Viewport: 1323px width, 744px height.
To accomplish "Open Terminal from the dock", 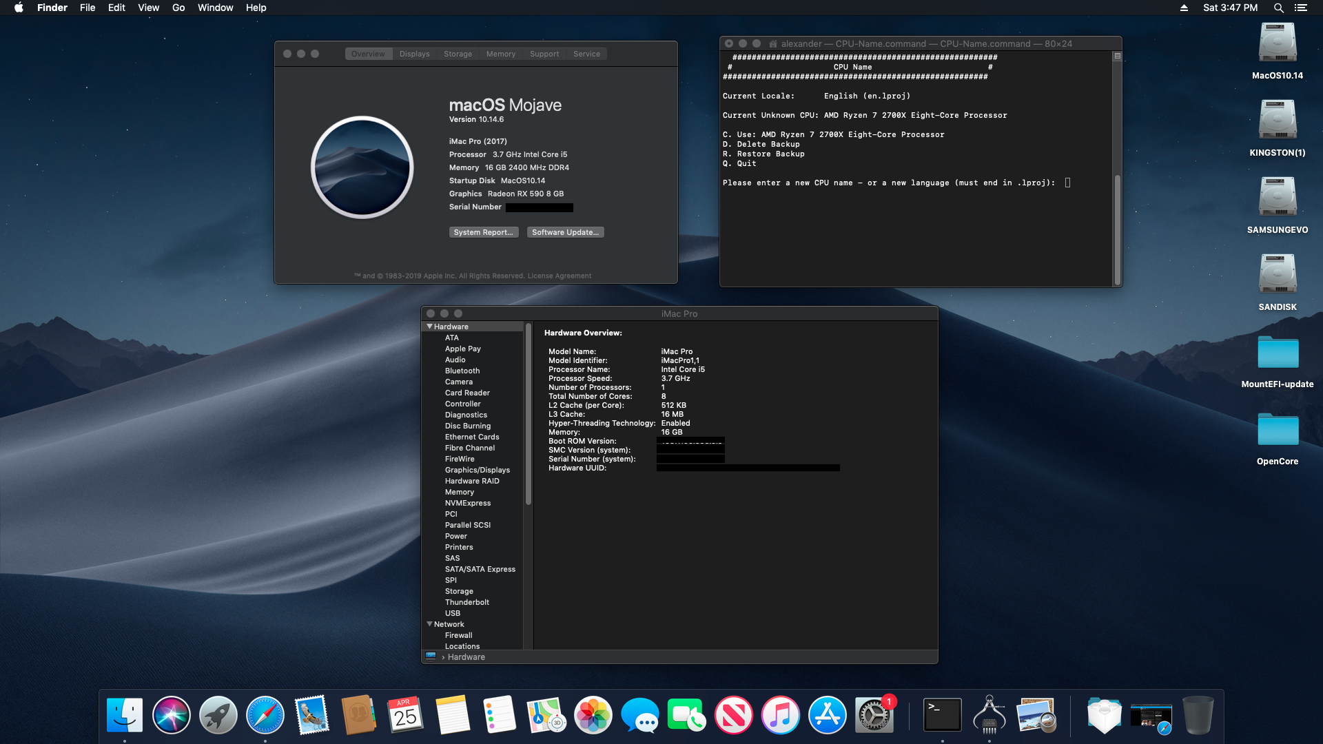I will [x=942, y=715].
